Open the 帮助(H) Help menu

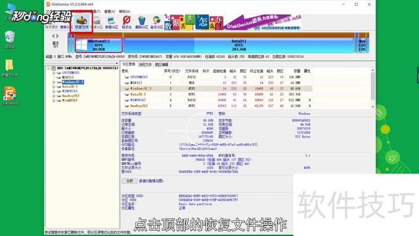(125, 12)
